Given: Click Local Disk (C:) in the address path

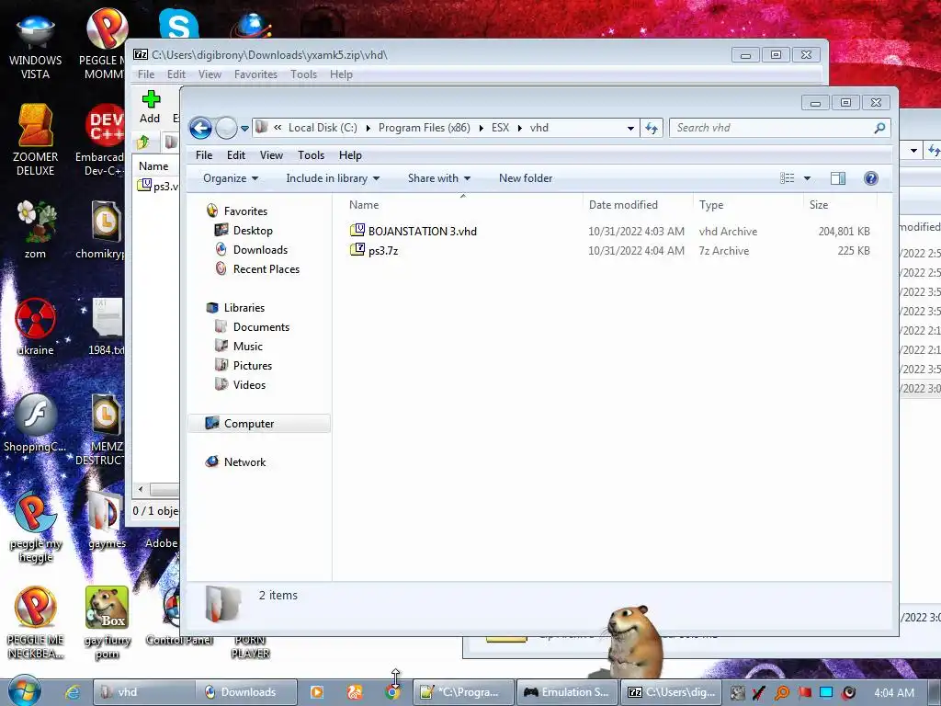Looking at the screenshot, I should (323, 128).
